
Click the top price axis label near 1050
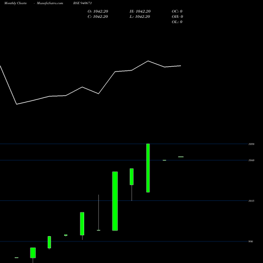(x=251, y=144)
